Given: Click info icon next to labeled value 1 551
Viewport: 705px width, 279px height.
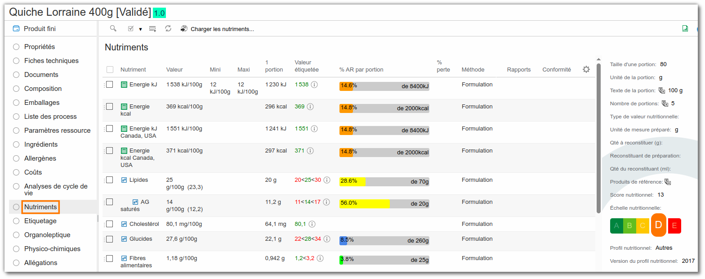Looking at the screenshot, I should tap(314, 129).
